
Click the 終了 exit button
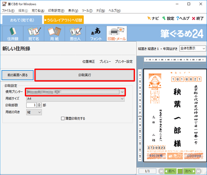click(198, 18)
